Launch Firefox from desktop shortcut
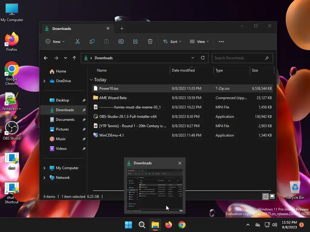310x232 pixels. [x=12, y=42]
